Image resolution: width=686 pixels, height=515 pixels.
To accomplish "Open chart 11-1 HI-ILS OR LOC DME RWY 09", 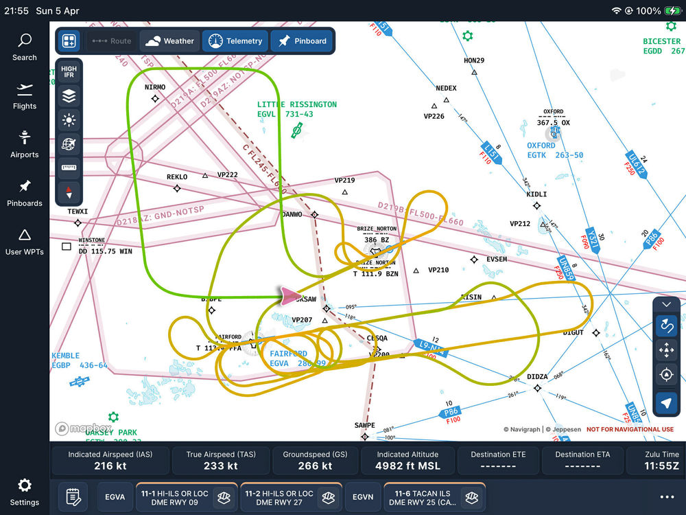I will [186, 497].
